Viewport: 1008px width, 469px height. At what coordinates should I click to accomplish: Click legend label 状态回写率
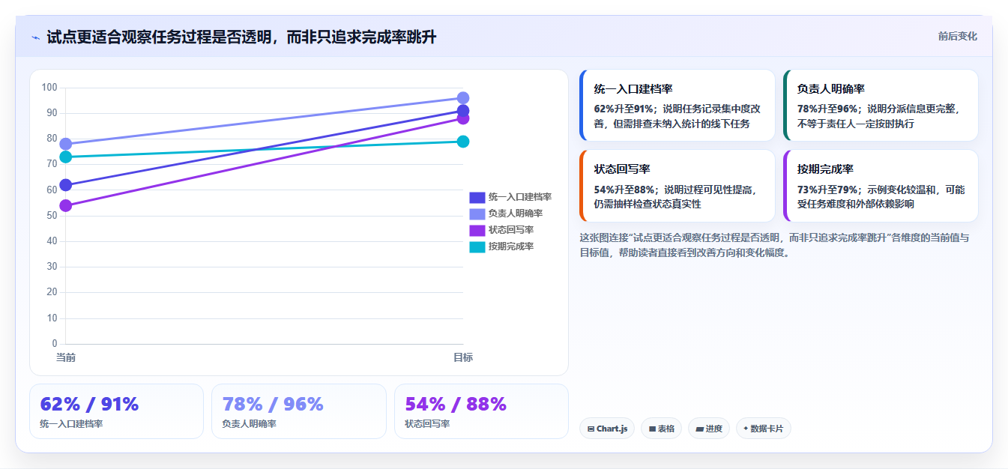511,230
